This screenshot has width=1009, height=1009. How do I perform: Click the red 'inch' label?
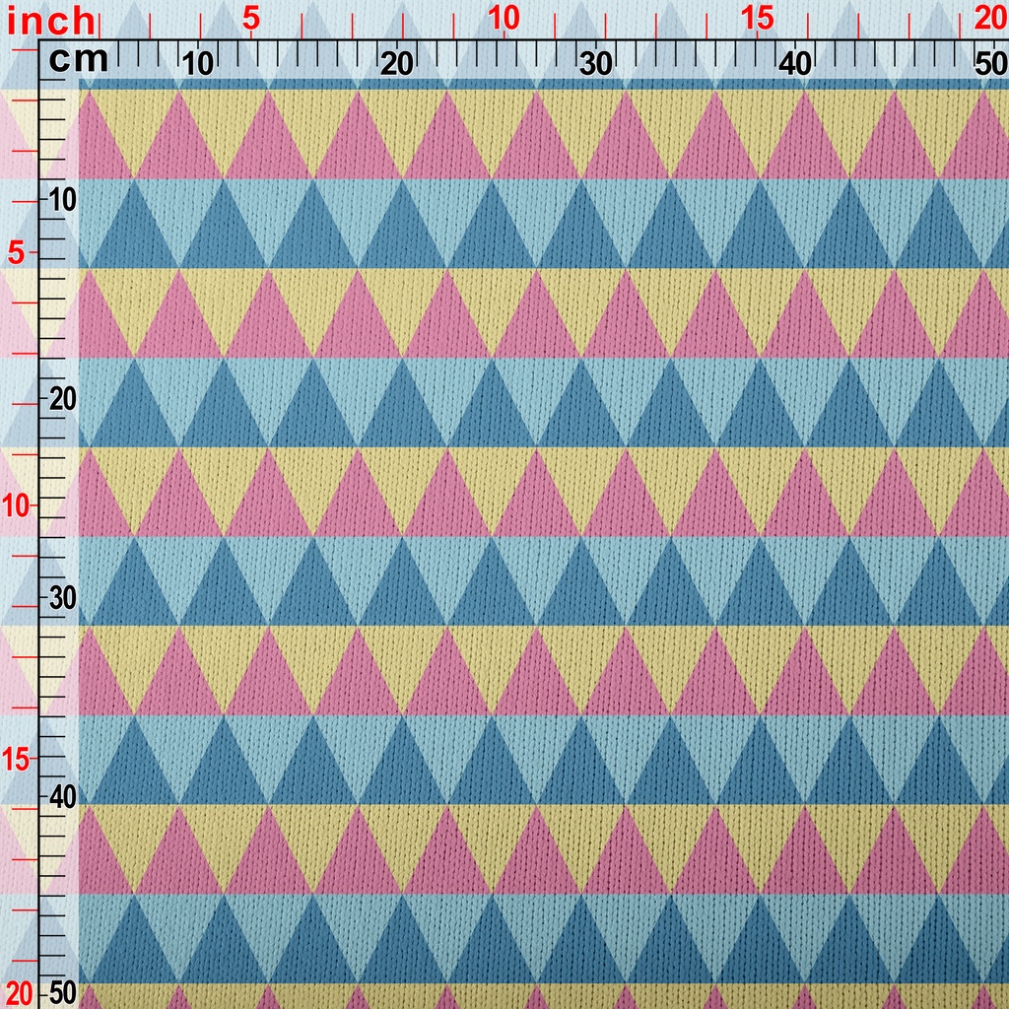point(49,19)
